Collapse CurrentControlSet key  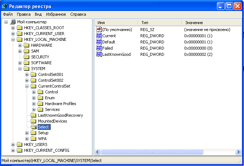click(27, 86)
